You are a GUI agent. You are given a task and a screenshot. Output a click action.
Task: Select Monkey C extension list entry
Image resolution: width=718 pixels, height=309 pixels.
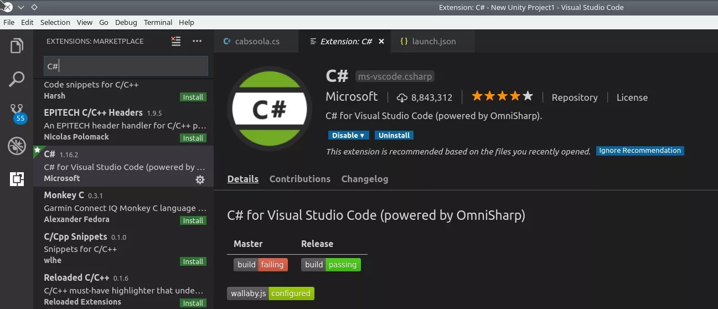click(123, 208)
